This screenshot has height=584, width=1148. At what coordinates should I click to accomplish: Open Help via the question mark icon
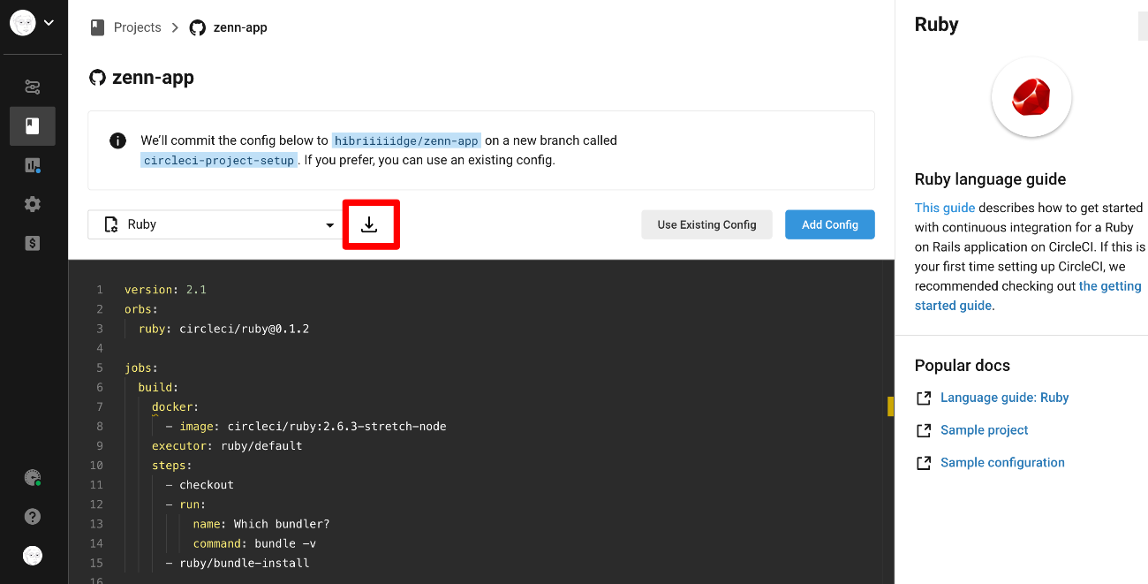pos(32,516)
